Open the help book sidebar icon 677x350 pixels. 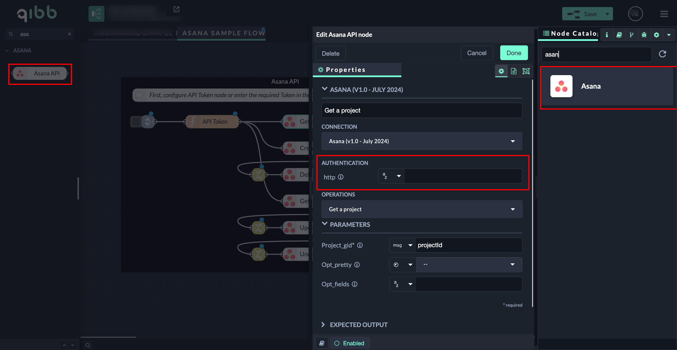pos(619,35)
